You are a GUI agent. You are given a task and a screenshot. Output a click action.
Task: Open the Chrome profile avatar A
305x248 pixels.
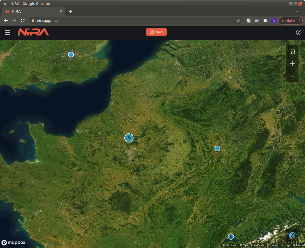click(274, 21)
